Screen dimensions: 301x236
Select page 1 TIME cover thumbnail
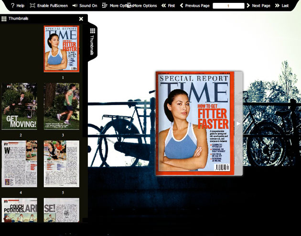[62, 49]
